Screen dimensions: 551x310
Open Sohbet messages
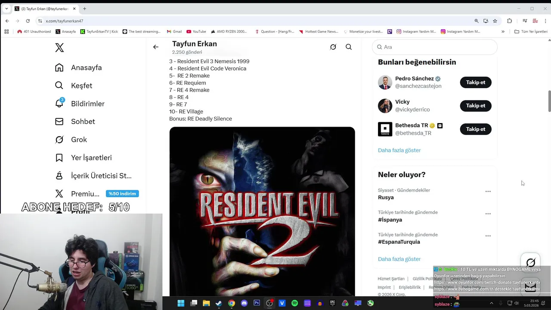75,121
